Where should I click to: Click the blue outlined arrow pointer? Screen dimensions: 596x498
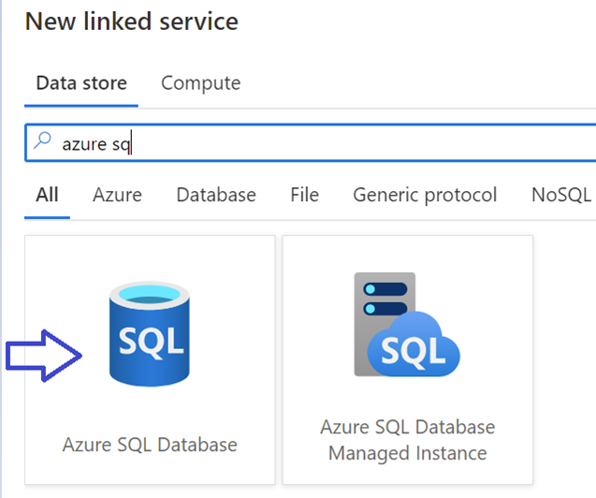[x=45, y=356]
